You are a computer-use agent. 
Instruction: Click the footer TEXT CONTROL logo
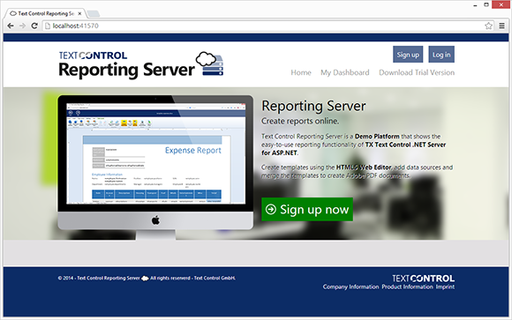tap(423, 279)
